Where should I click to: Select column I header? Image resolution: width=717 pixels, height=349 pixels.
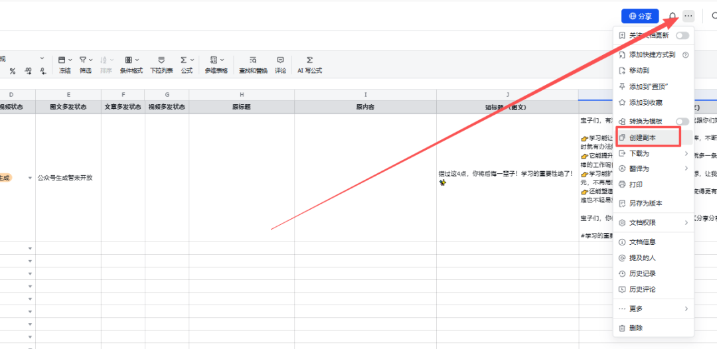(x=365, y=95)
